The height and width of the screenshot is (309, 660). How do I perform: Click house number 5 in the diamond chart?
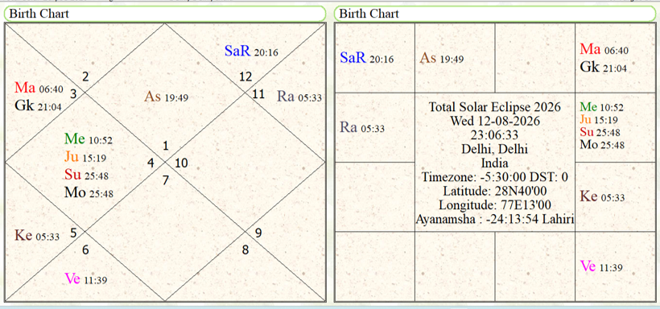[73, 233]
